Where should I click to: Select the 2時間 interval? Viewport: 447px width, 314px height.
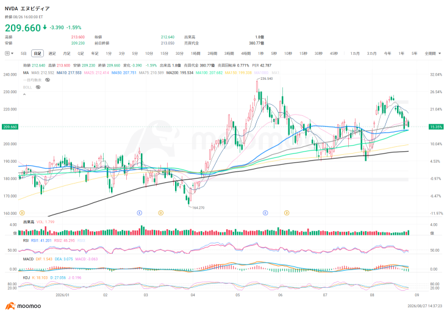(212, 53)
